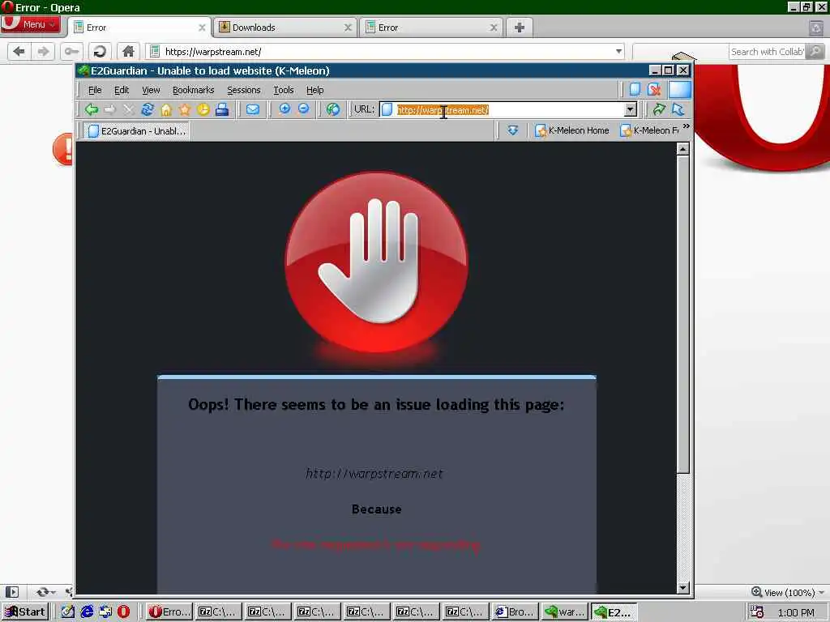This screenshot has height=622, width=830.
Task: Reload page in Opera toolbar
Action: click(x=100, y=51)
